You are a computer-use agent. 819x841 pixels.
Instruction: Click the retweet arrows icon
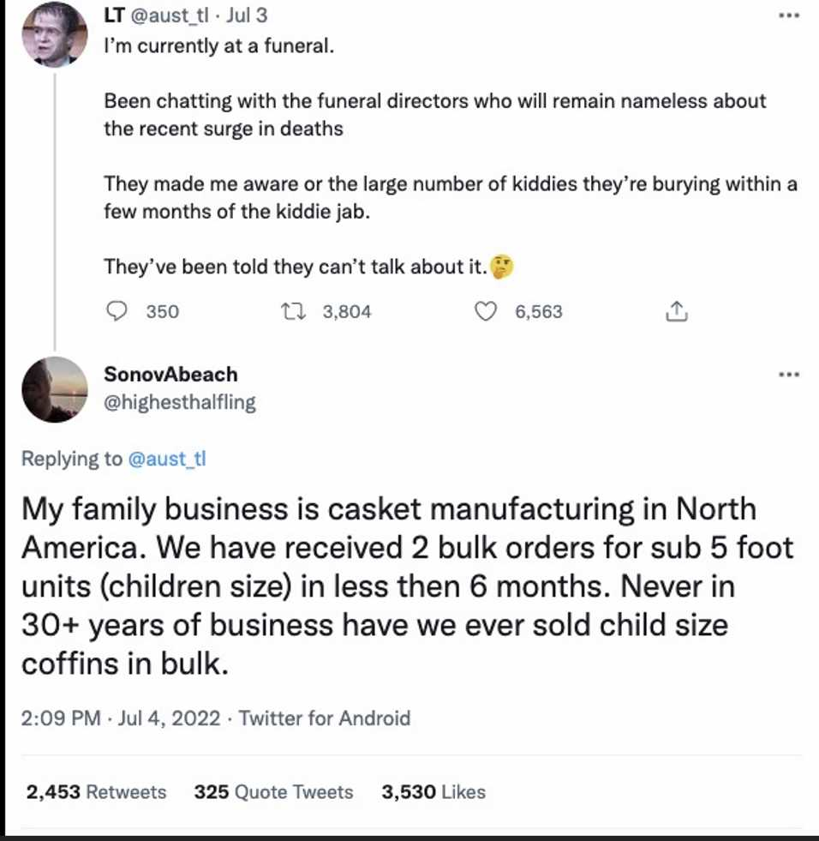[294, 312]
